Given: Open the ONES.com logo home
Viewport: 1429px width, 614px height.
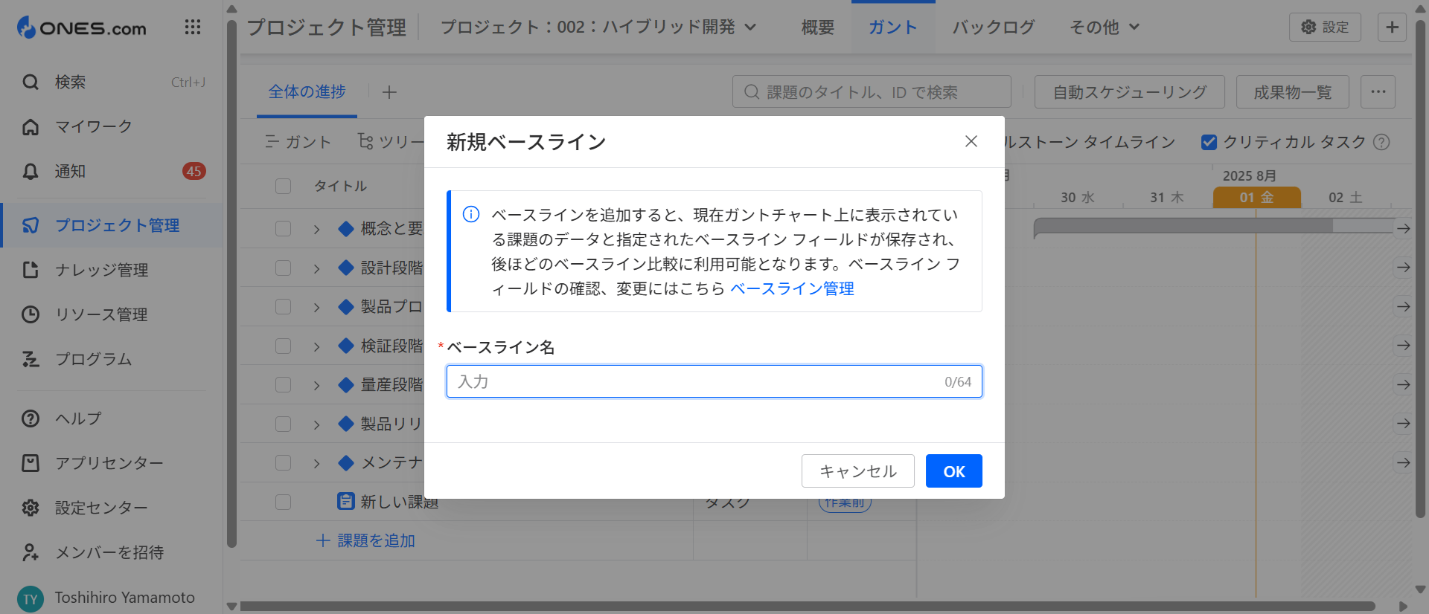Looking at the screenshot, I should (82, 28).
